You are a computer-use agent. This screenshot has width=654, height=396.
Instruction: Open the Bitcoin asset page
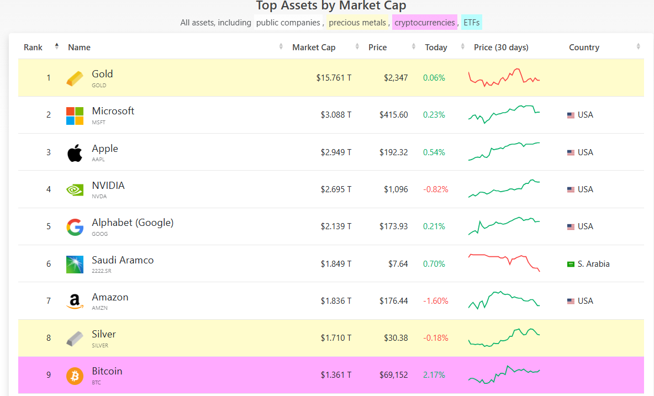coord(107,371)
